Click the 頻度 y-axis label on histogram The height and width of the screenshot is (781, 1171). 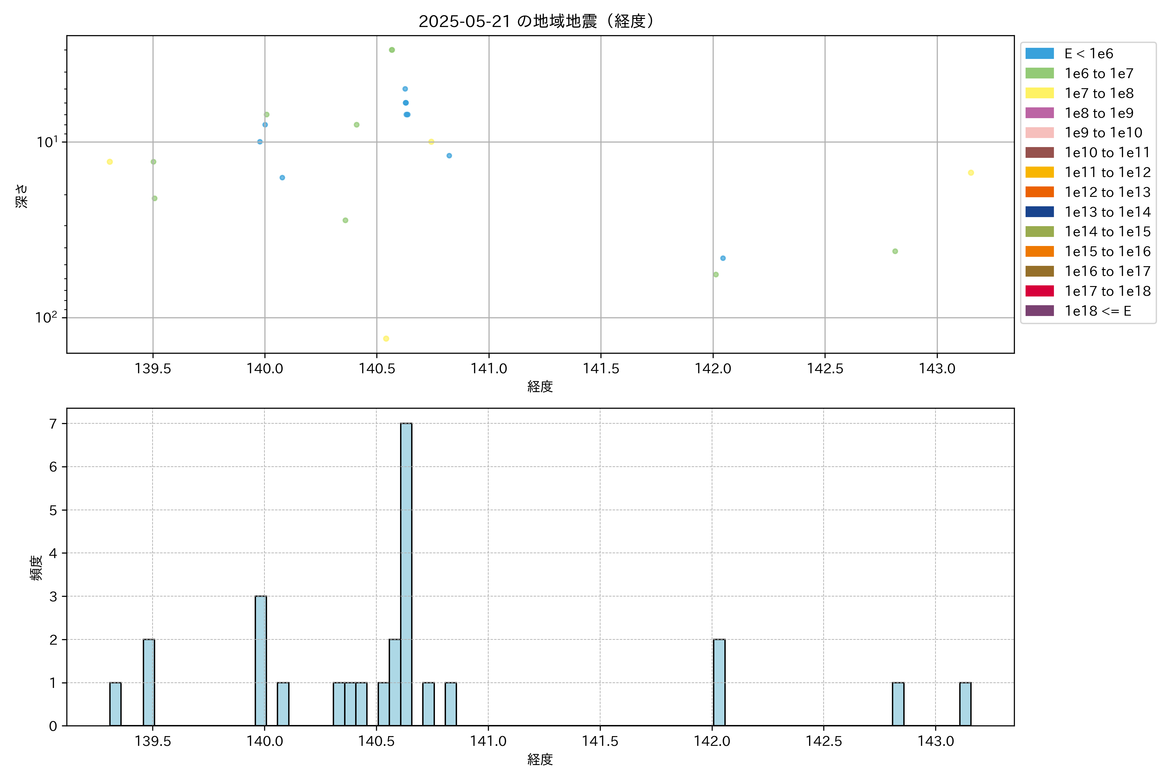[36, 568]
